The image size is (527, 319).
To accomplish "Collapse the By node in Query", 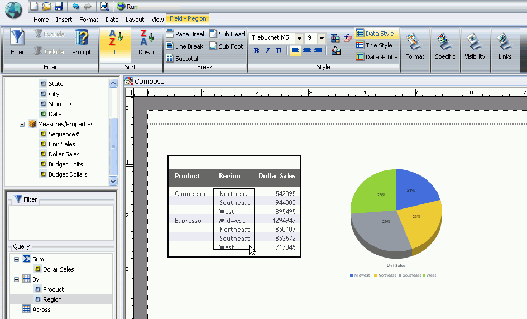I will tap(16, 280).
